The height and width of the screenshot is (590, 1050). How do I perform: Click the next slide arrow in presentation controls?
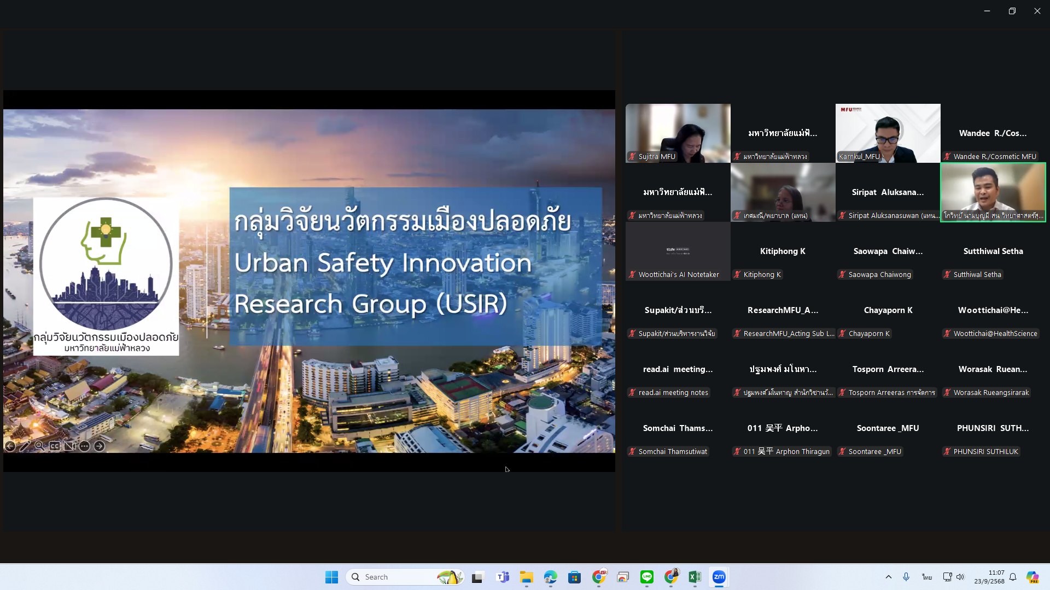99,446
